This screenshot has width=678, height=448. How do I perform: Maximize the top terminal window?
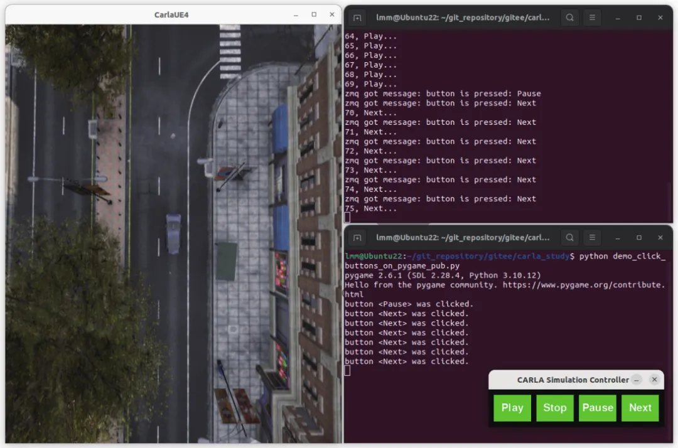pos(639,18)
